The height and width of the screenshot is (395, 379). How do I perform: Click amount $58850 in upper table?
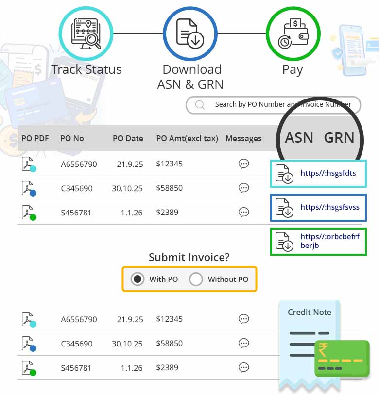(x=169, y=188)
